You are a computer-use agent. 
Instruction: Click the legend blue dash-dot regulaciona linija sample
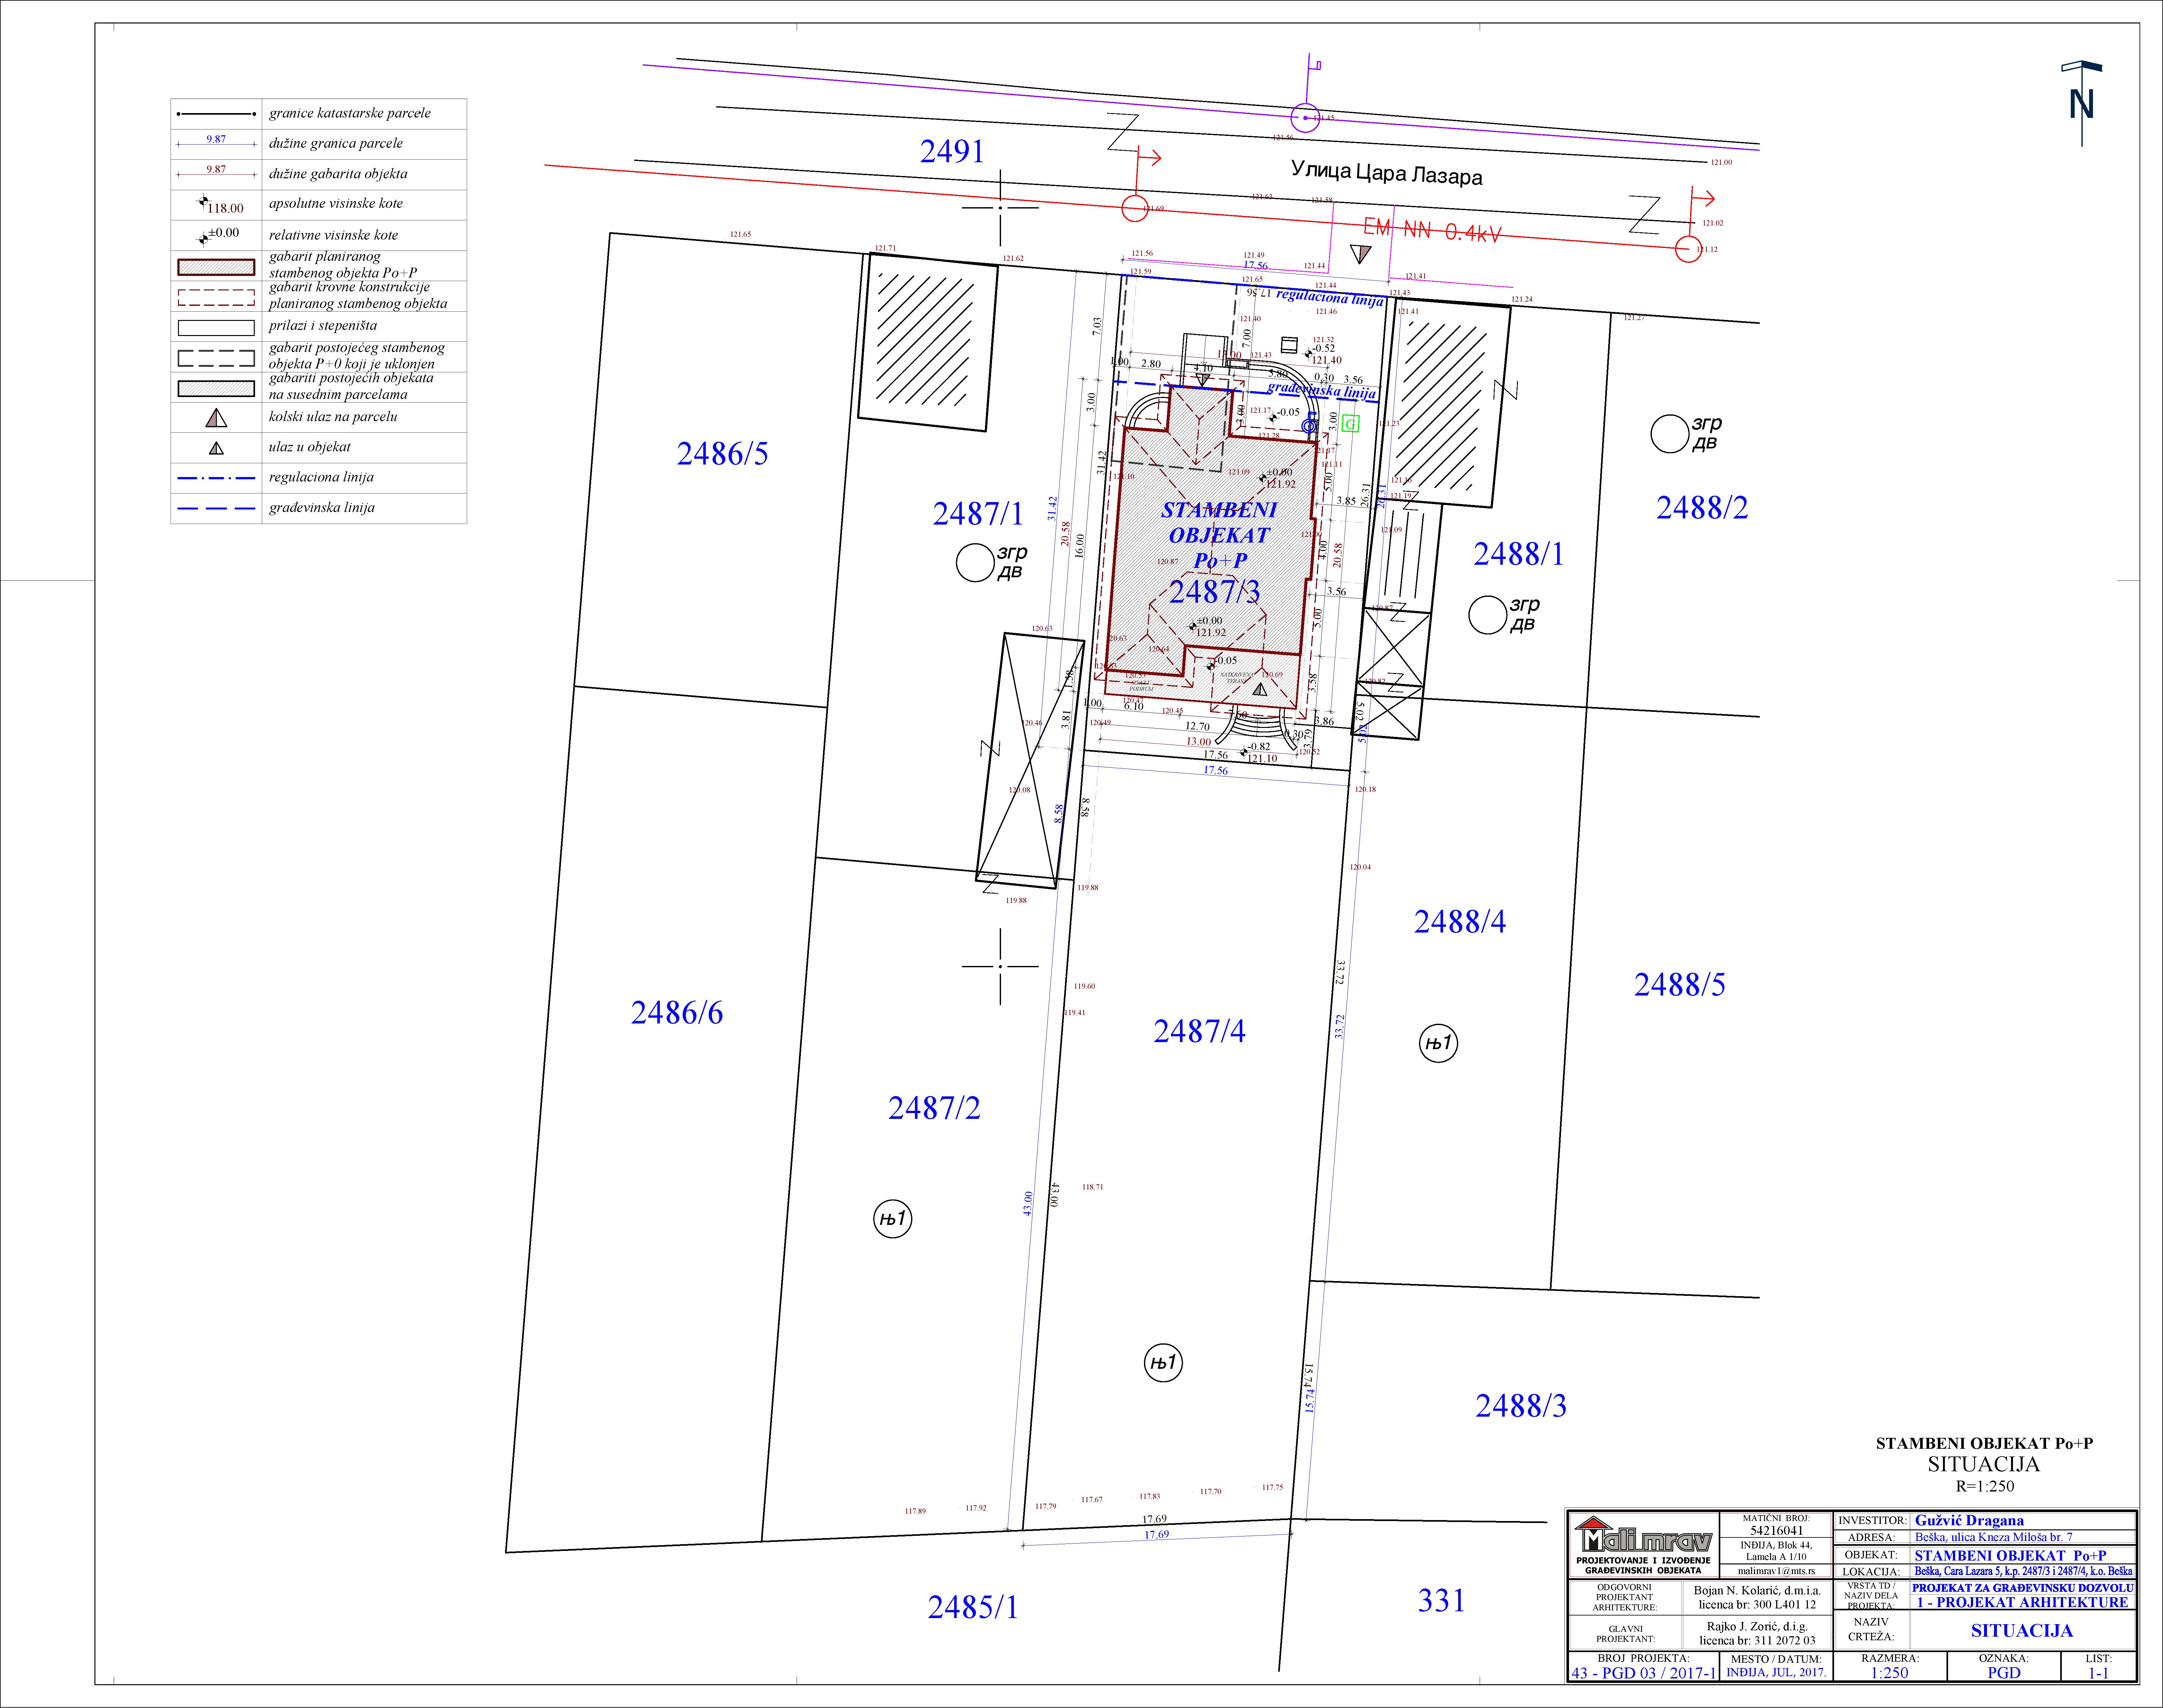pyautogui.click(x=216, y=478)
